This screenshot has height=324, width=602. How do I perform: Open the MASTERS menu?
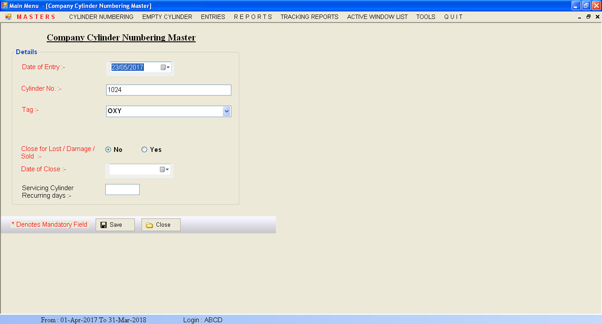36,17
